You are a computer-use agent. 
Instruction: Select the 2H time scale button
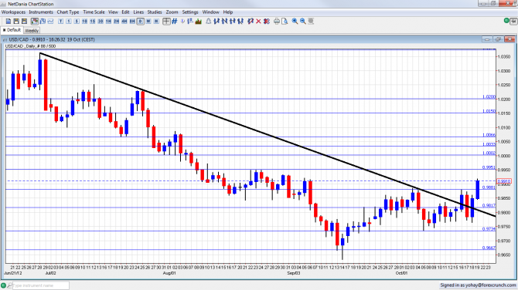pos(116,21)
